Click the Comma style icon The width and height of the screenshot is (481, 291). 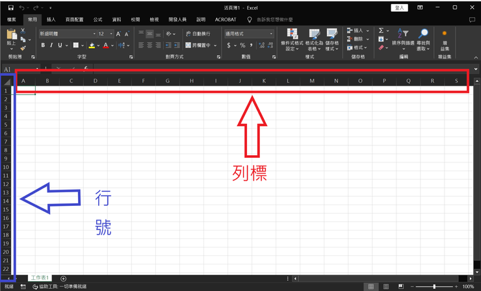251,45
